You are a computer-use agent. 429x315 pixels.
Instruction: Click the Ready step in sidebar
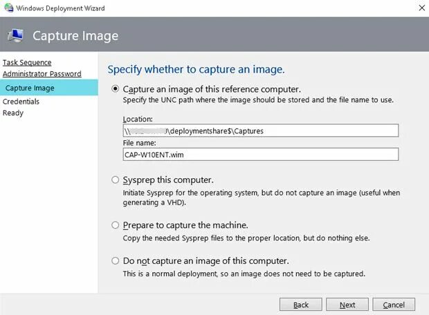[x=13, y=113]
